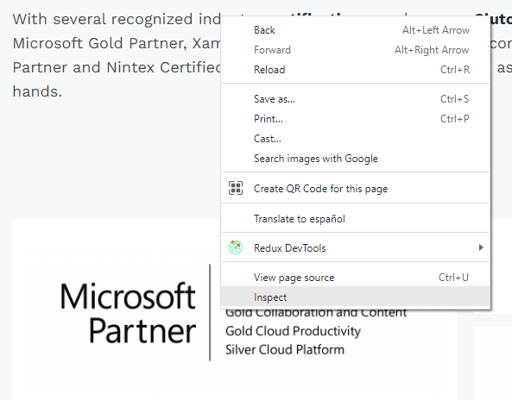Viewport: 512px width, 400px height.
Task: Choose Back in the context menu
Action: point(355,30)
